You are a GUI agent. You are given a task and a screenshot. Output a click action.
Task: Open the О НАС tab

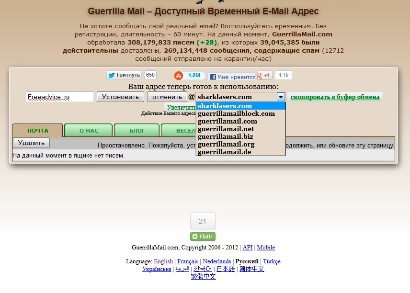pos(89,130)
